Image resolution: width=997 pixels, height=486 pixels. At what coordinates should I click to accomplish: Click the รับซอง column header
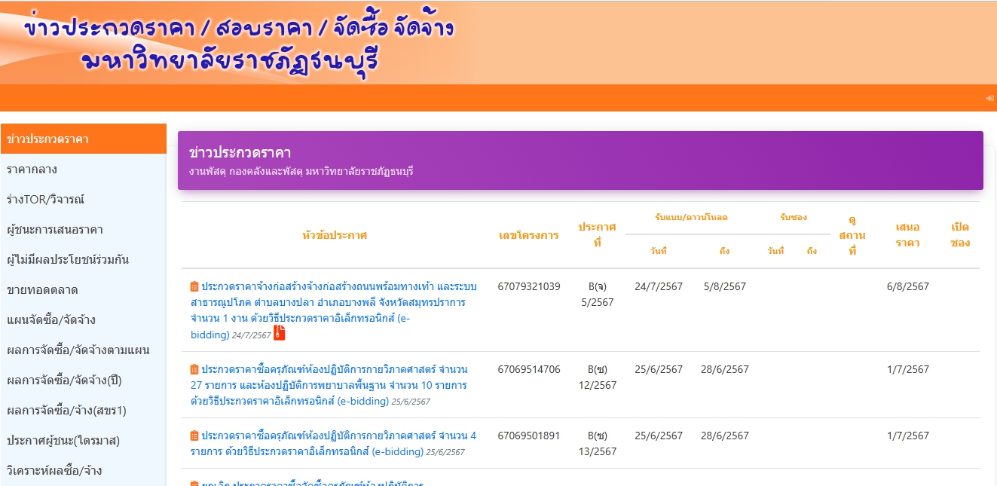(x=794, y=218)
